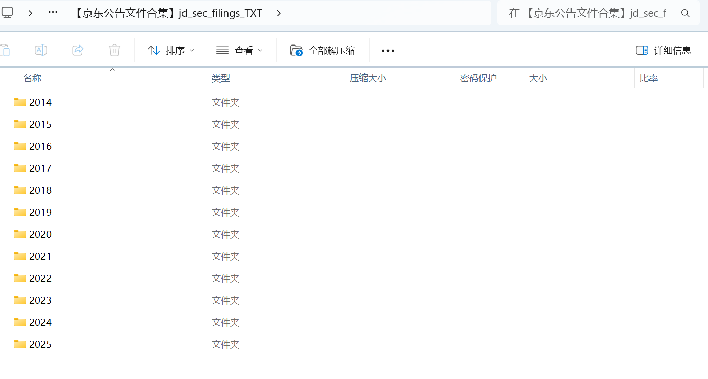
Task: Click the Share toolbar icon
Action: pyautogui.click(x=78, y=50)
